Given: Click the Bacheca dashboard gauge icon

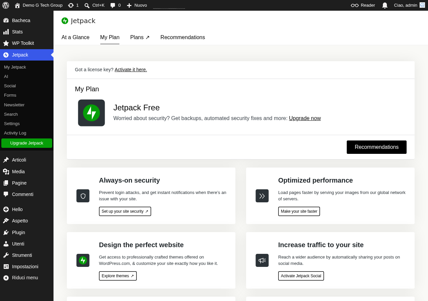Looking at the screenshot, I should pyautogui.click(x=6, y=20).
